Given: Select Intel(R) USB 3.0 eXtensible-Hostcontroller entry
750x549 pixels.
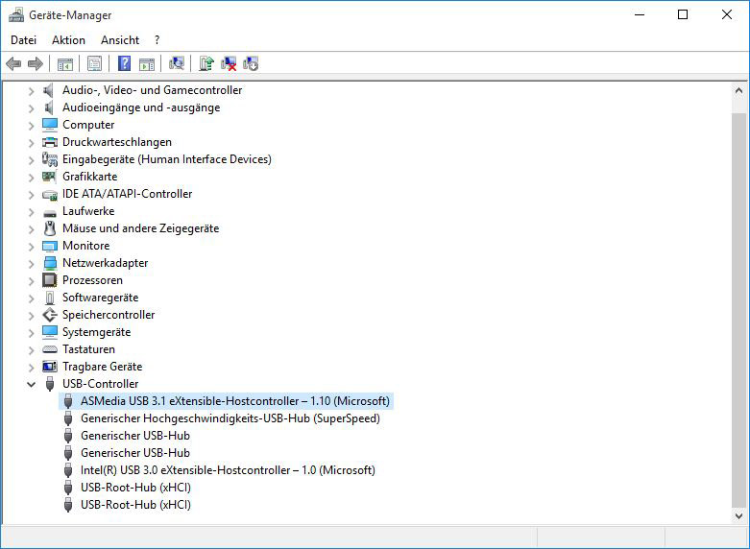Looking at the screenshot, I should point(228,470).
